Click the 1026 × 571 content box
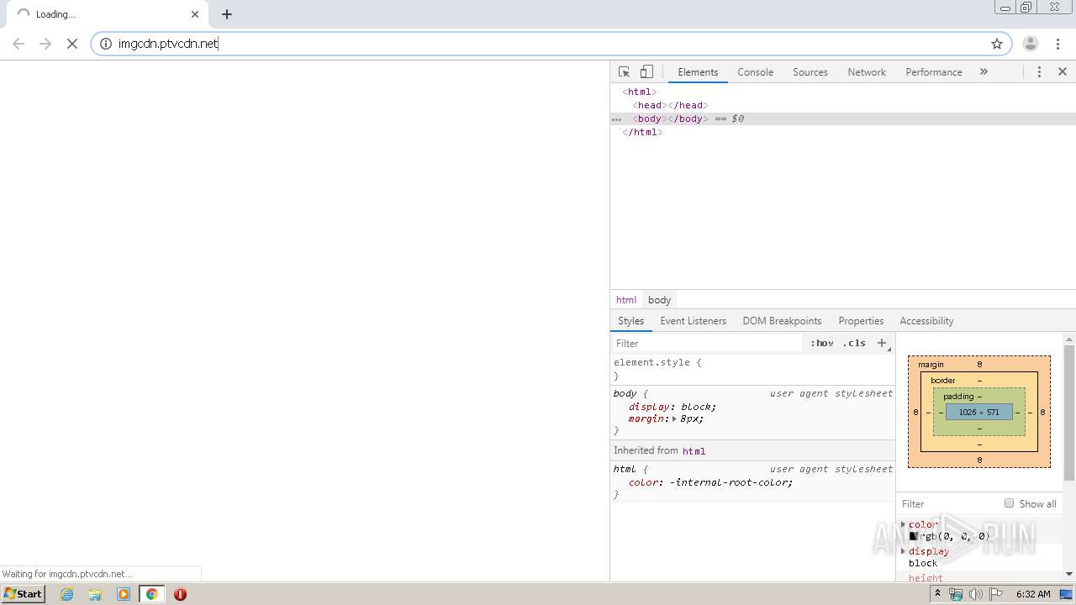This screenshot has height=605, width=1076. coord(979,412)
